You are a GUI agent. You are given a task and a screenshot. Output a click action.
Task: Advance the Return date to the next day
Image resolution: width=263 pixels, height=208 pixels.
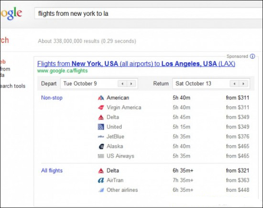243,84
